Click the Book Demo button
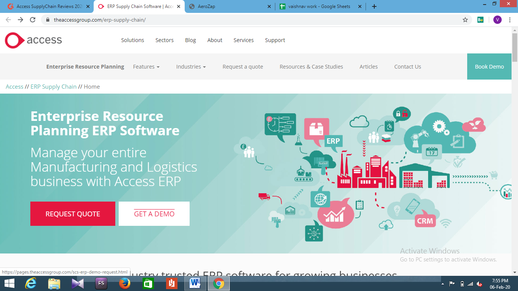 489,67
